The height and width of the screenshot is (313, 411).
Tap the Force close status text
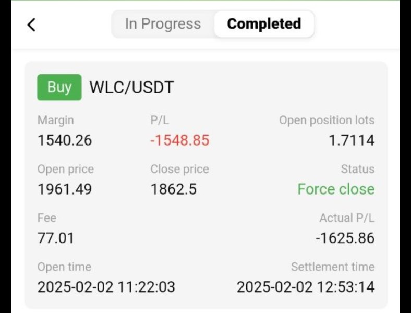coord(336,189)
